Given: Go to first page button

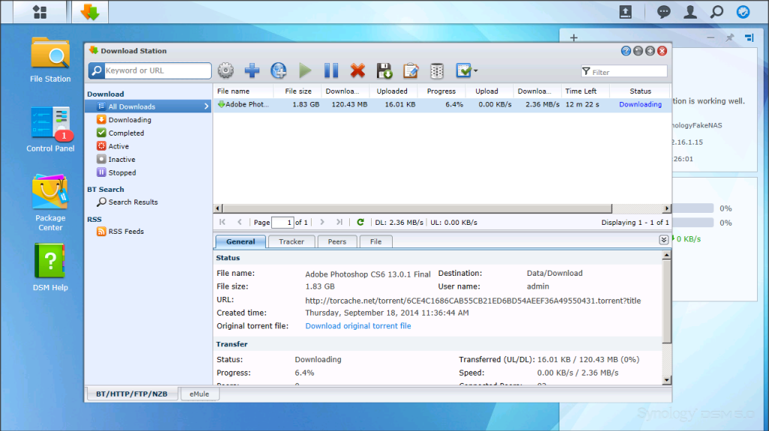Looking at the screenshot, I should pos(222,222).
